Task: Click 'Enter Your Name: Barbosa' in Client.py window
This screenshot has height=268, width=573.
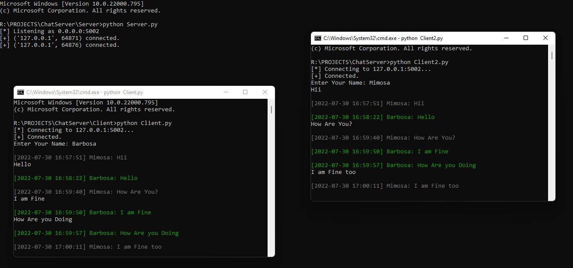Action: [x=55, y=144]
